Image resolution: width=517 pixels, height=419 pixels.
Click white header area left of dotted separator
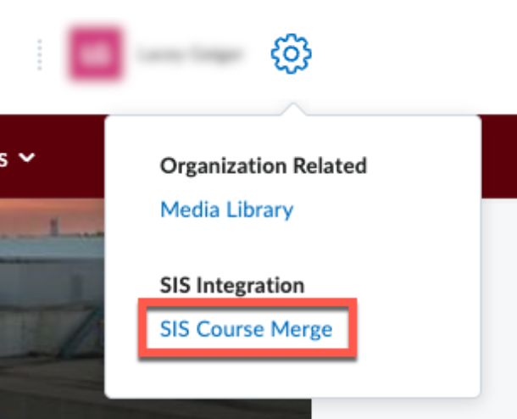tap(15, 54)
